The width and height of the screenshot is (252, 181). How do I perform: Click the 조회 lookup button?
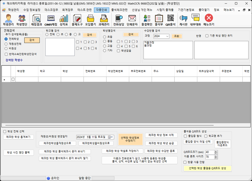(x=177, y=36)
